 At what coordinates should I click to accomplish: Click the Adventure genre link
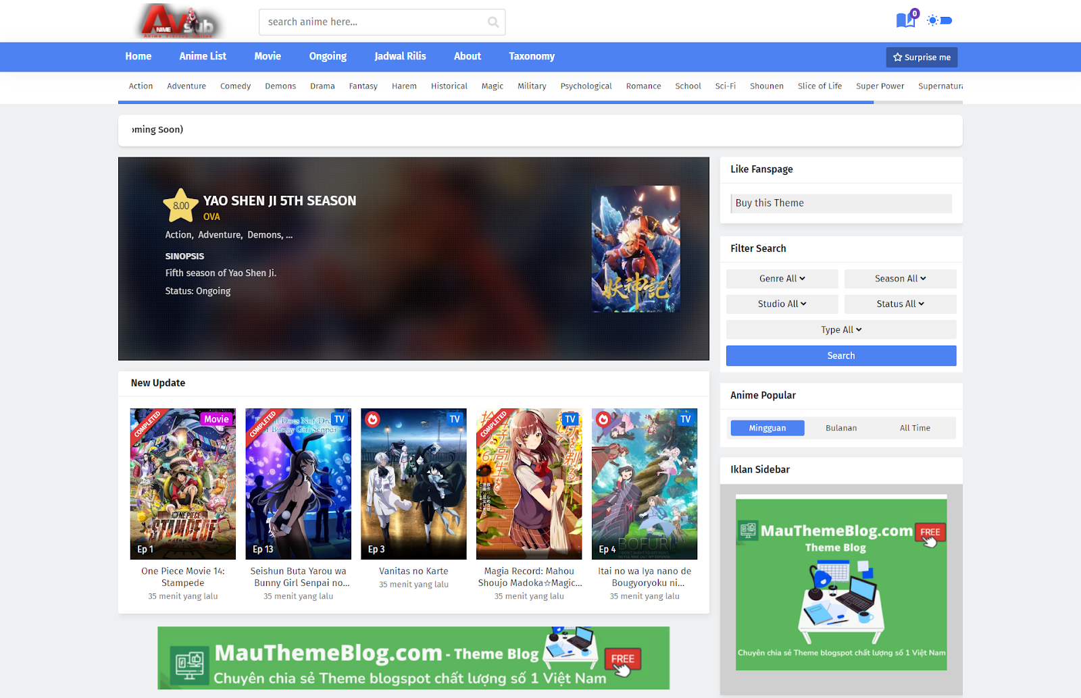(x=186, y=86)
